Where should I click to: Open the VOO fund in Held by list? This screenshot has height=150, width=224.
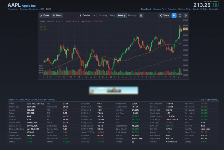pos(21,100)
